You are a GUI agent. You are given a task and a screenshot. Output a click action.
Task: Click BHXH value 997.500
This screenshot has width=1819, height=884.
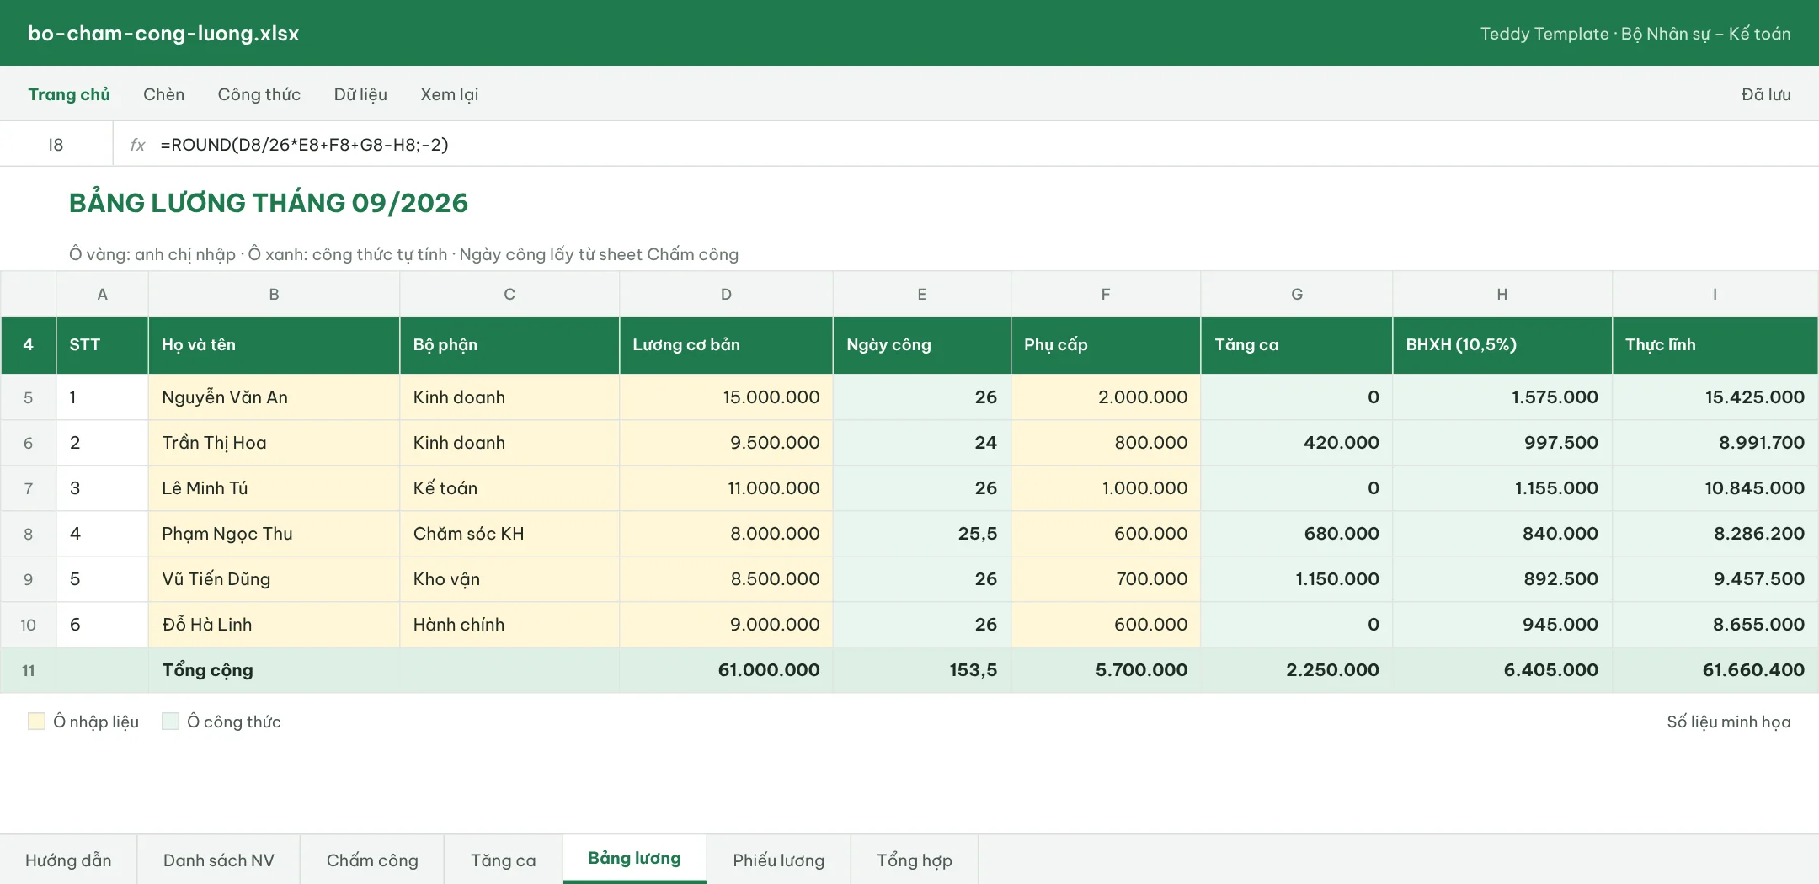[x=1502, y=443]
